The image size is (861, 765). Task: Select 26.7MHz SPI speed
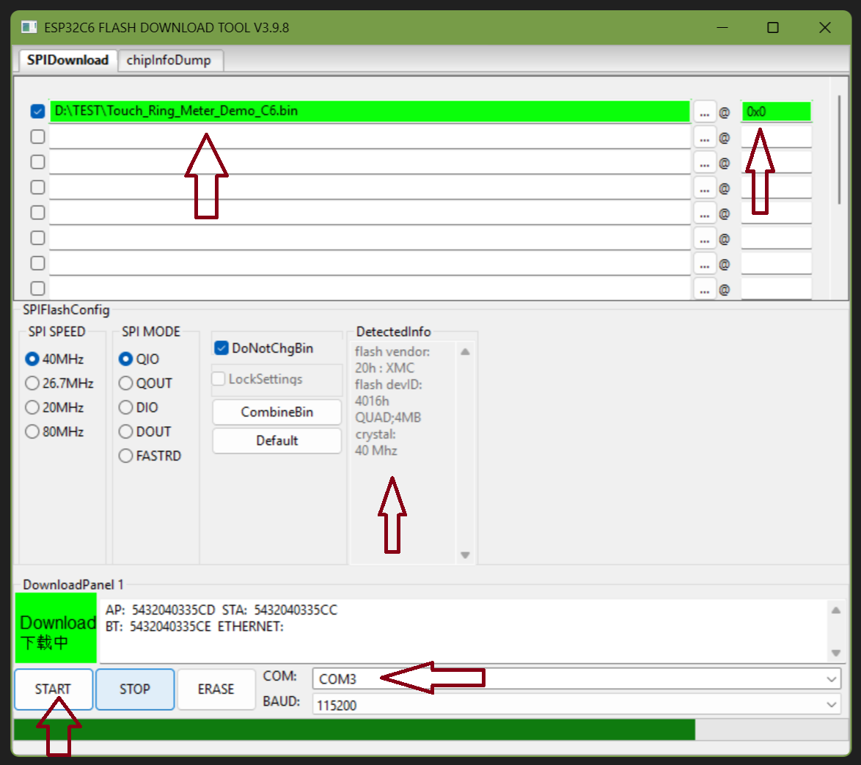click(59, 383)
